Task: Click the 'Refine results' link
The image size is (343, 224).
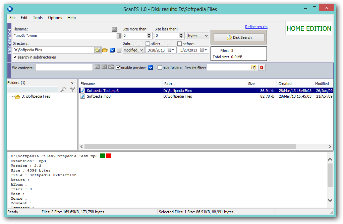Action: tap(256, 27)
